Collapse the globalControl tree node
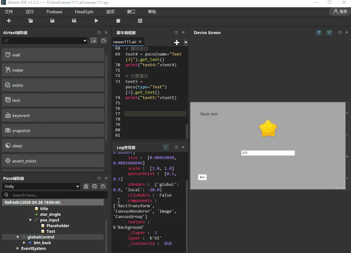Screen dimensions: 351x253 tap(18, 237)
